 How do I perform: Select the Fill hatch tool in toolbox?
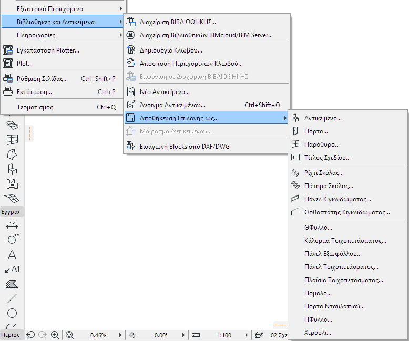click(x=12, y=284)
